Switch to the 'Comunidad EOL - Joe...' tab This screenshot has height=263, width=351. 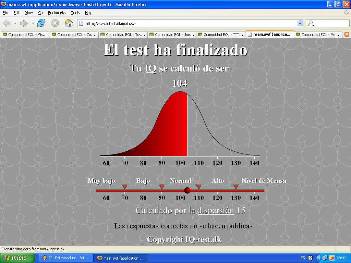coord(171,35)
